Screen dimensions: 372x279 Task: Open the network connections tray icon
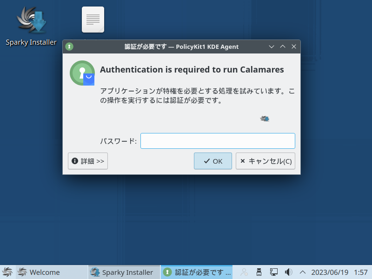click(273, 272)
